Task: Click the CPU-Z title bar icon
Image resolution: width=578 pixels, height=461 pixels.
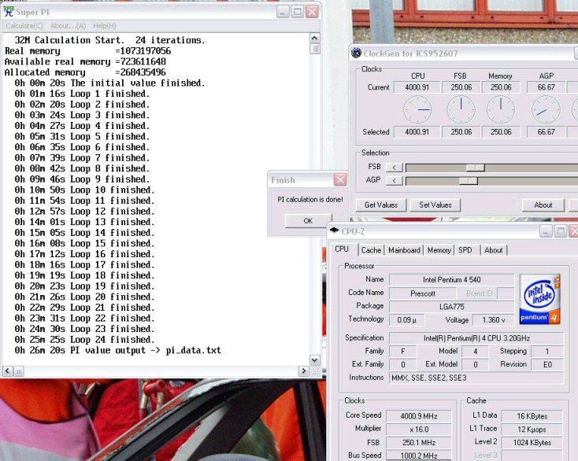Action: coord(335,230)
